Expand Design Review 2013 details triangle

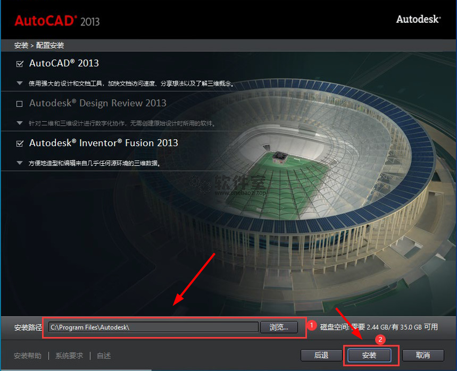pos(20,123)
